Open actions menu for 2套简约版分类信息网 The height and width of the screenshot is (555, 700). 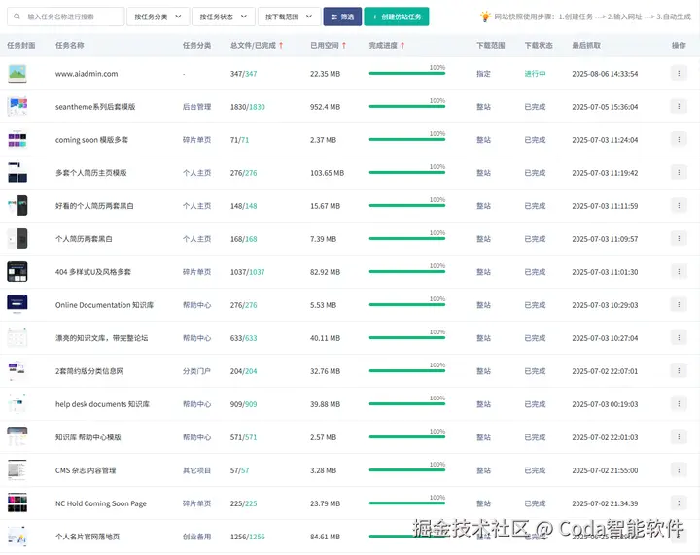point(679,370)
